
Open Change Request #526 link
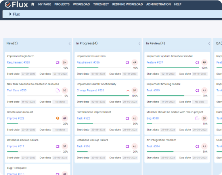[90, 90]
